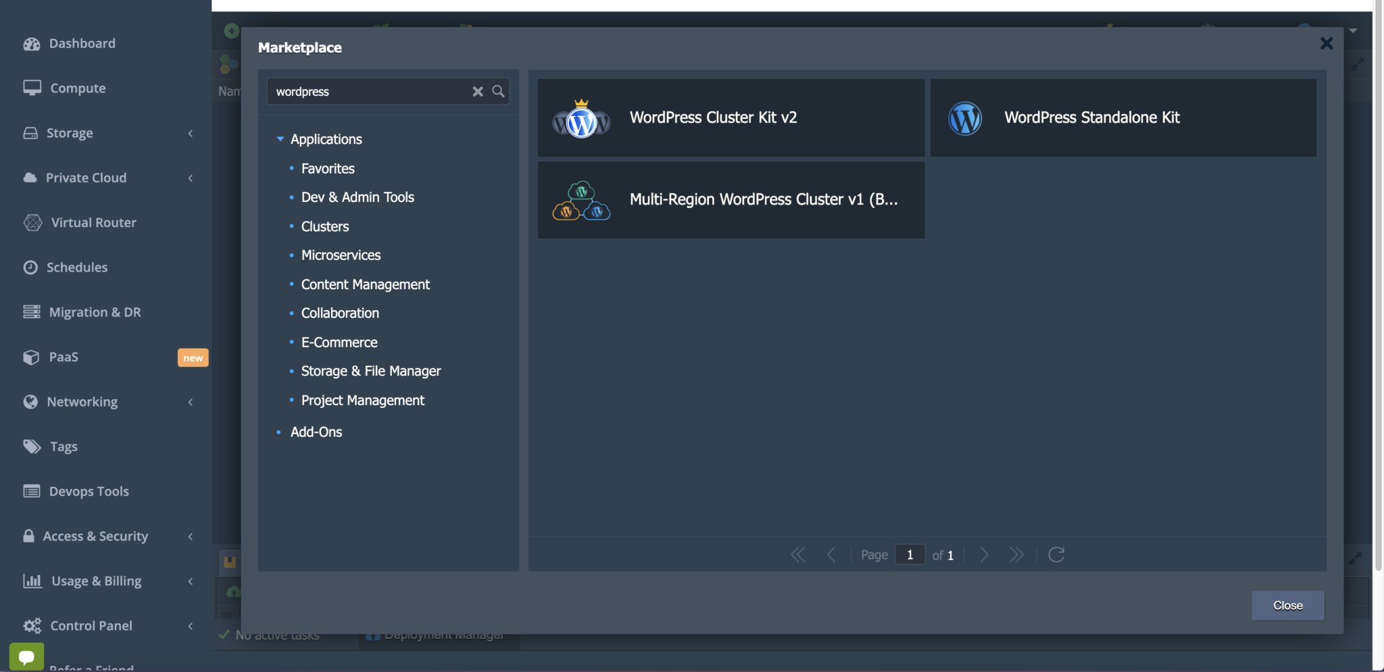Expand the Storage sidebar section

click(x=191, y=133)
